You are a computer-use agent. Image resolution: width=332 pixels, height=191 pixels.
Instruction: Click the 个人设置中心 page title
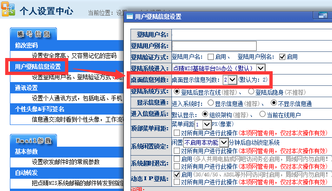[x=47, y=11]
